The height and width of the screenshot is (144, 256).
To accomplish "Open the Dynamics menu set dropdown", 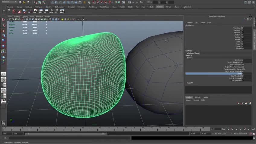I will click(9, 2).
